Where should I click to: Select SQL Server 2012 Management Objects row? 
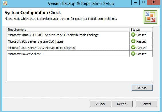tap(80, 47)
